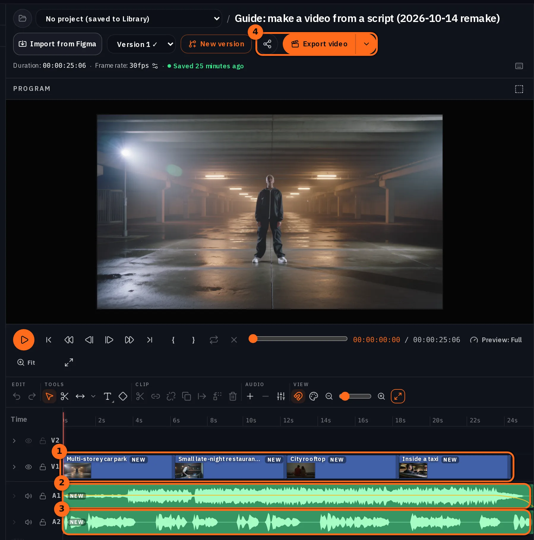Jump to the end of the video
The image size is (534, 540).
pos(150,340)
